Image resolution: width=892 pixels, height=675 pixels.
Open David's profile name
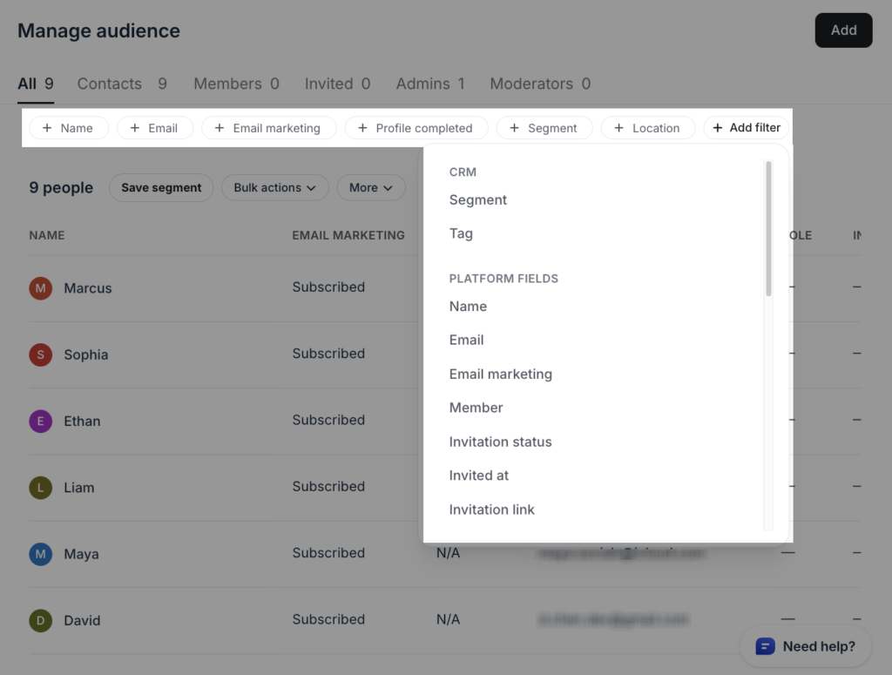coord(82,620)
